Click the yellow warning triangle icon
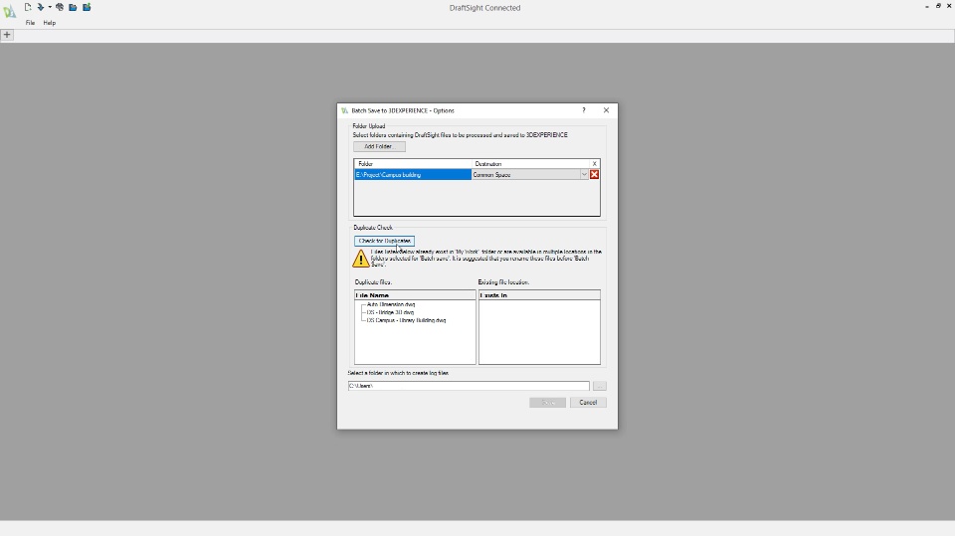 pyautogui.click(x=360, y=259)
